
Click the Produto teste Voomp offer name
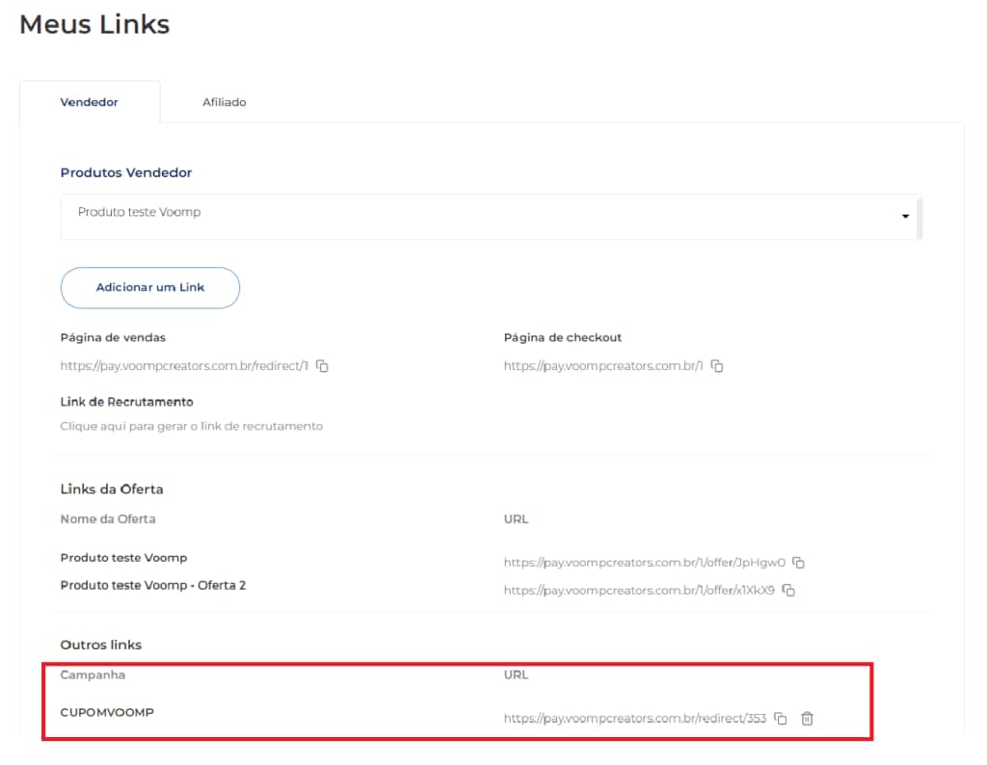click(x=123, y=558)
